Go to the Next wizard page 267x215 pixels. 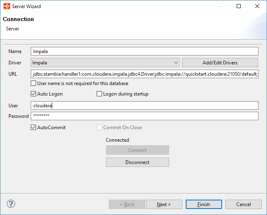point(164,204)
